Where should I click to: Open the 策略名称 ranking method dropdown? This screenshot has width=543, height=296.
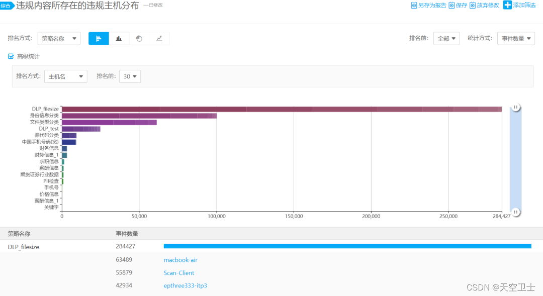(x=59, y=38)
